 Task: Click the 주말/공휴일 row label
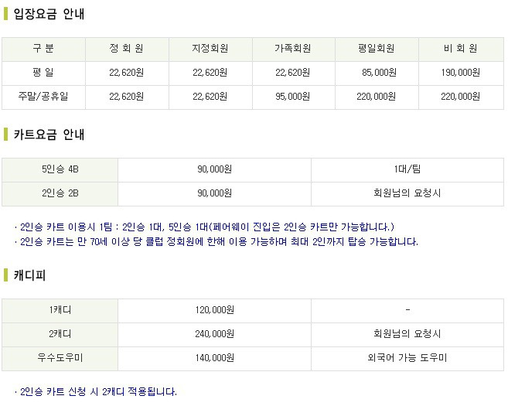(43, 97)
